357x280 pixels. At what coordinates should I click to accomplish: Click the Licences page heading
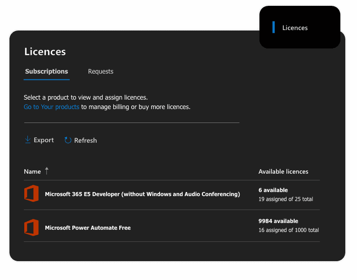point(45,52)
